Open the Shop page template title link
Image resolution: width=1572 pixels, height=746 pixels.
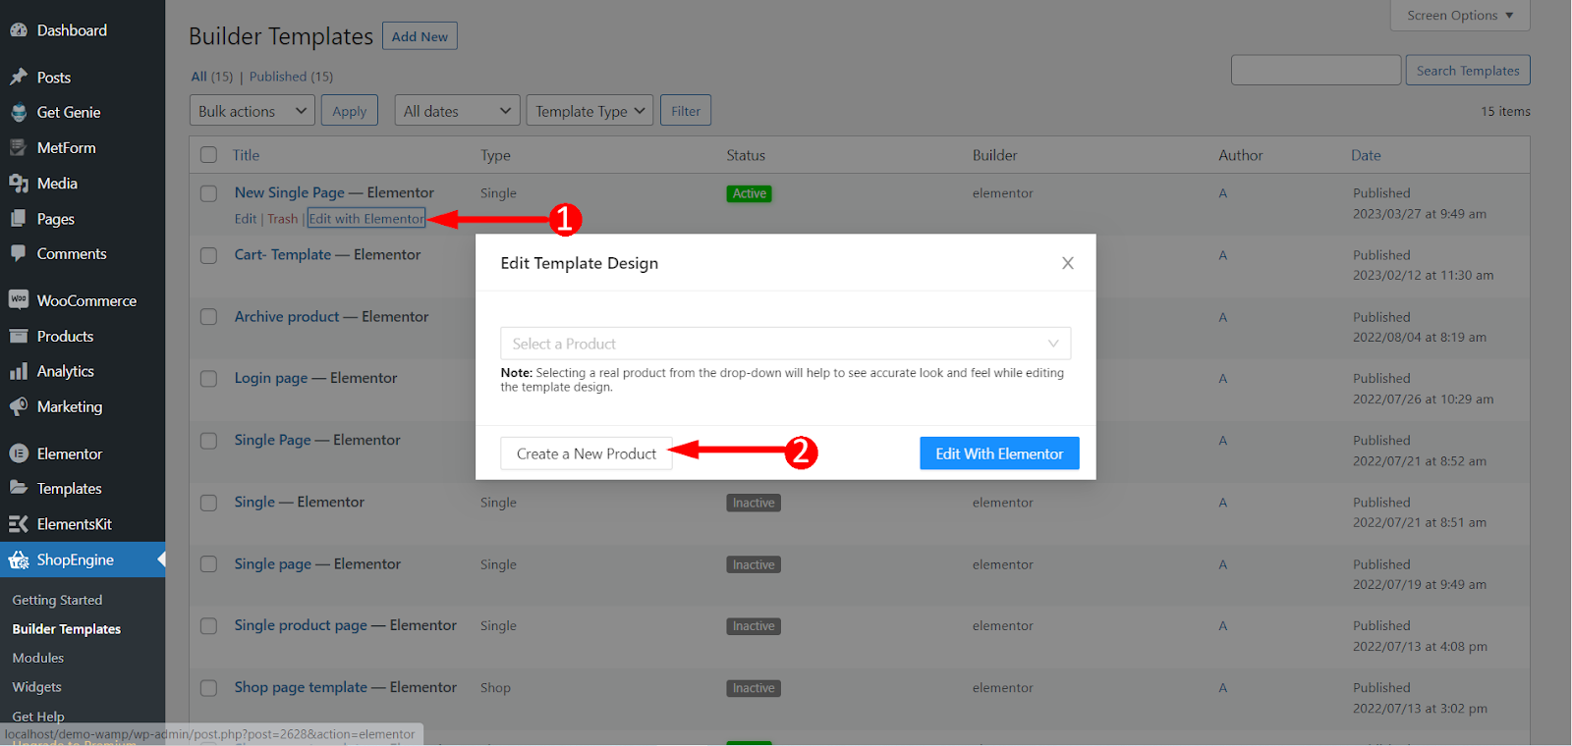[346, 687]
